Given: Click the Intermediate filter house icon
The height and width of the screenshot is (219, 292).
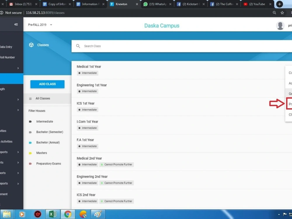Looking at the screenshot, I should (x=30, y=121).
